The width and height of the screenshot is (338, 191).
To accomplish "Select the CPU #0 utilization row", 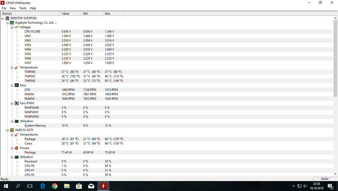I will 167,166.
